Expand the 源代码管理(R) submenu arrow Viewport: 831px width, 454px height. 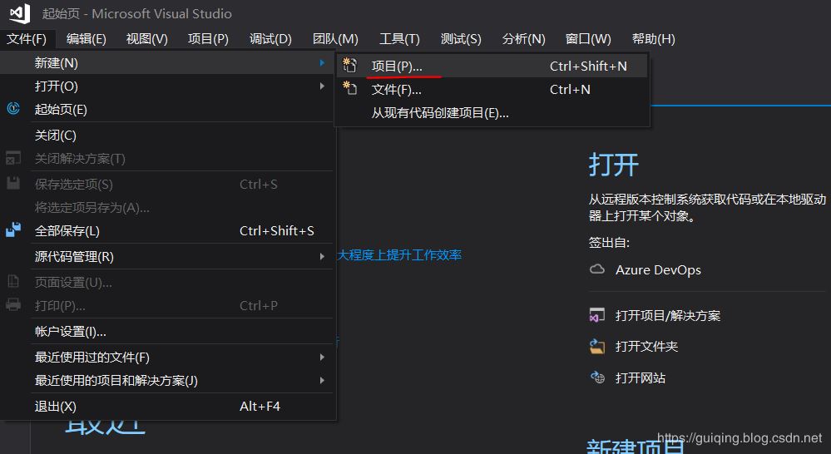[x=322, y=256]
